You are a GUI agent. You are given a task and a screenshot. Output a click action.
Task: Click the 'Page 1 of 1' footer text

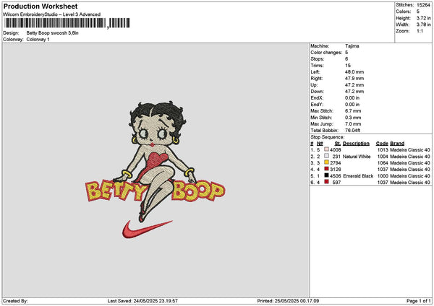pos(419,301)
